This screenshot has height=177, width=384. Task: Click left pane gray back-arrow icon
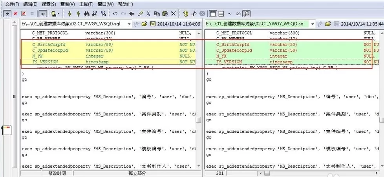coord(136,24)
